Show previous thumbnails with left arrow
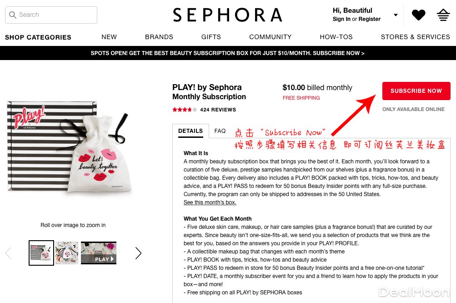The width and height of the screenshot is (456, 303). pyautogui.click(x=8, y=253)
